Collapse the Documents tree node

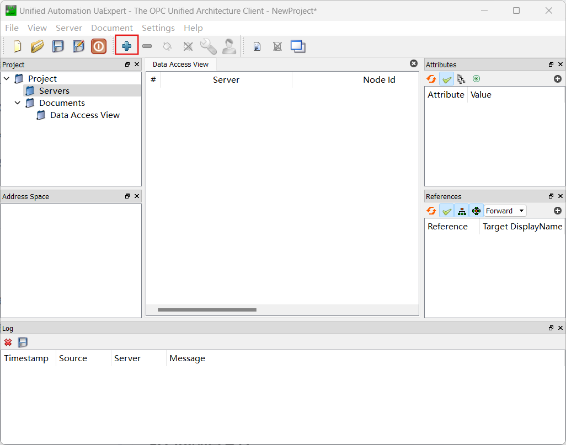(17, 103)
